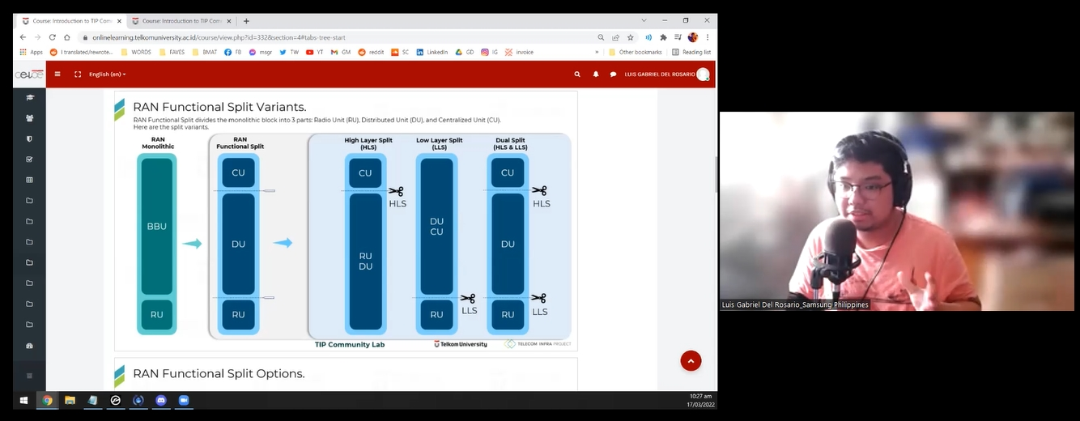Open taskbar clock showing 10:27 am
This screenshot has width=1080, height=421.
coord(701,400)
